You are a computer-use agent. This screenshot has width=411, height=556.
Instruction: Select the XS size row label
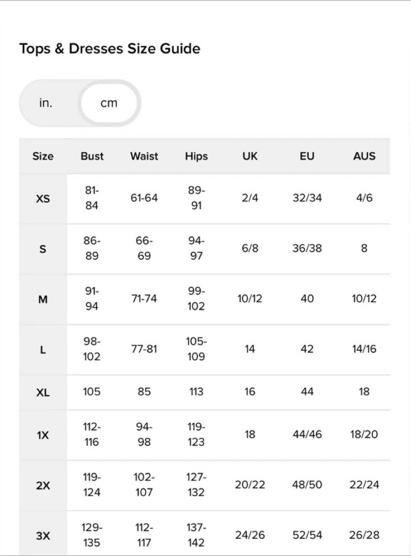pos(43,198)
